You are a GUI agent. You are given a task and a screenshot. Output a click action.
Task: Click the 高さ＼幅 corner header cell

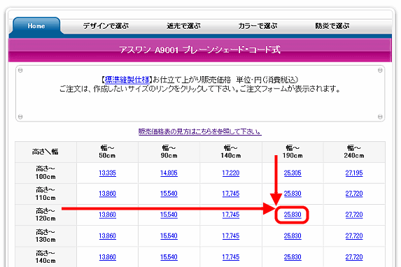point(45,152)
